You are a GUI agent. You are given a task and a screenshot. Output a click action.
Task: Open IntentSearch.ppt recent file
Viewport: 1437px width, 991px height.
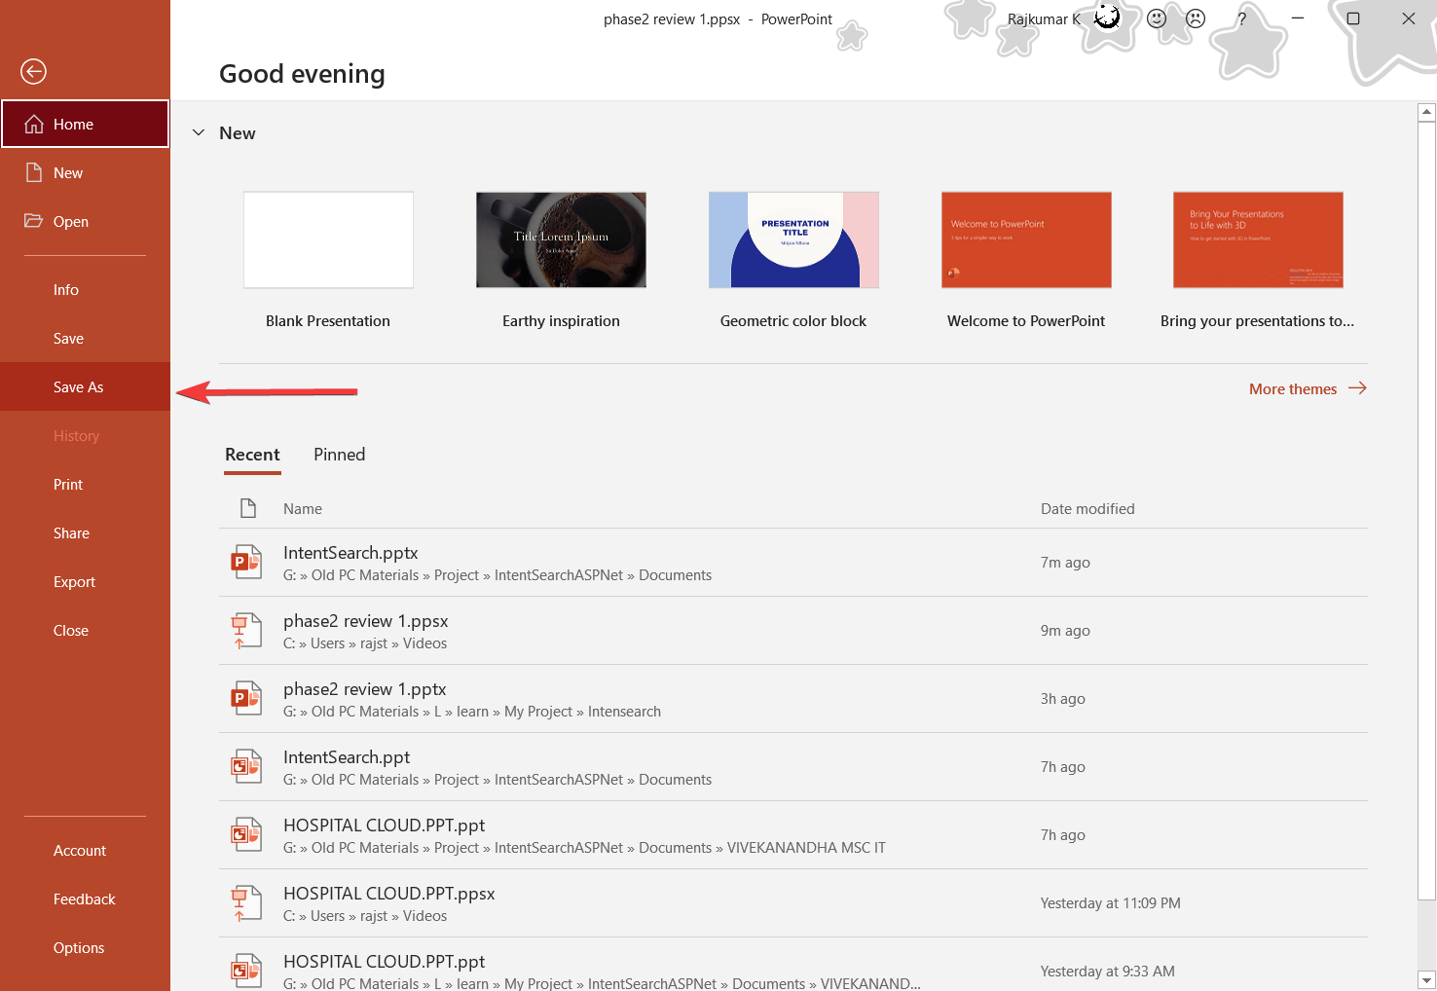pos(793,767)
